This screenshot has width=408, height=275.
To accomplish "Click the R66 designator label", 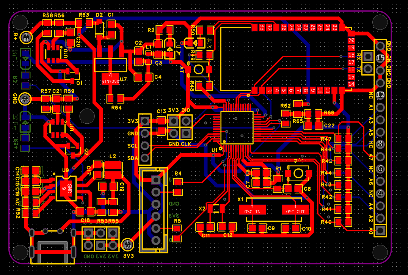I will click(x=329, y=113).
